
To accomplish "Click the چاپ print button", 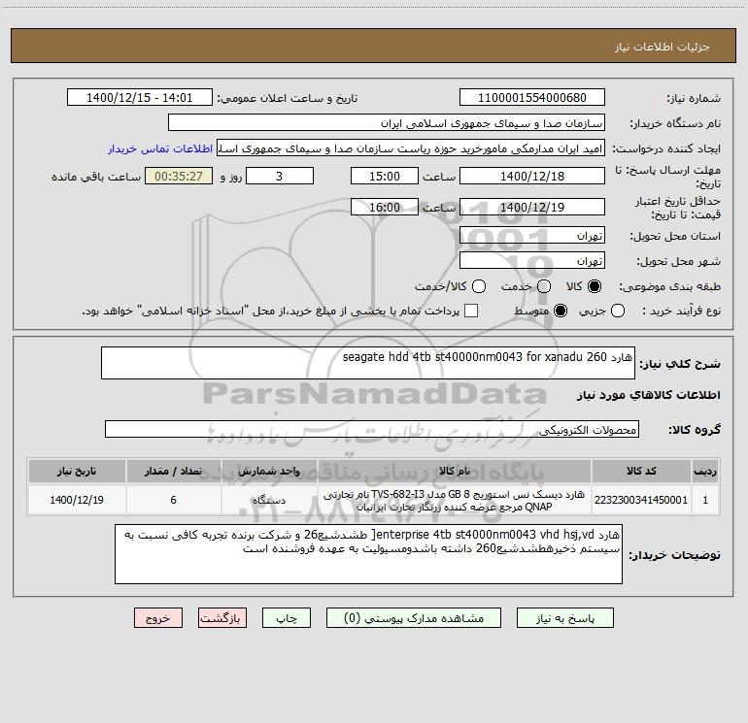I will click(x=287, y=618).
